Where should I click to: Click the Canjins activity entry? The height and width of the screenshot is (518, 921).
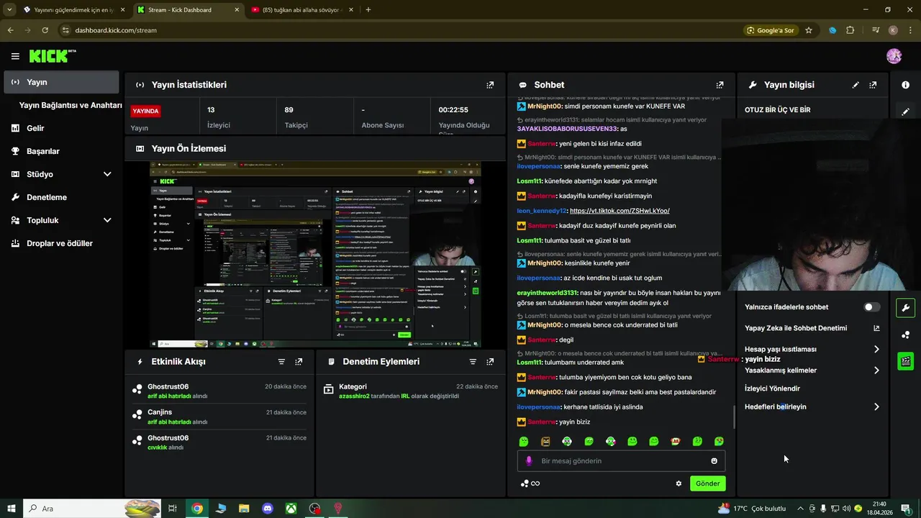[x=219, y=417]
